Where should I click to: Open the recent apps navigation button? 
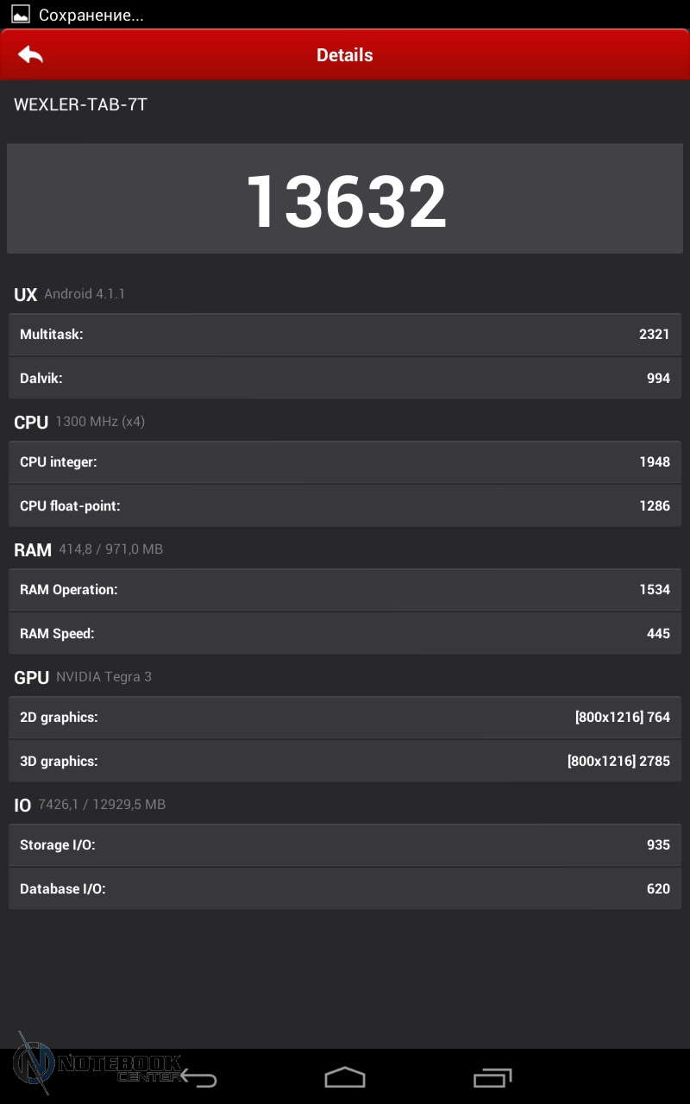point(492,1077)
